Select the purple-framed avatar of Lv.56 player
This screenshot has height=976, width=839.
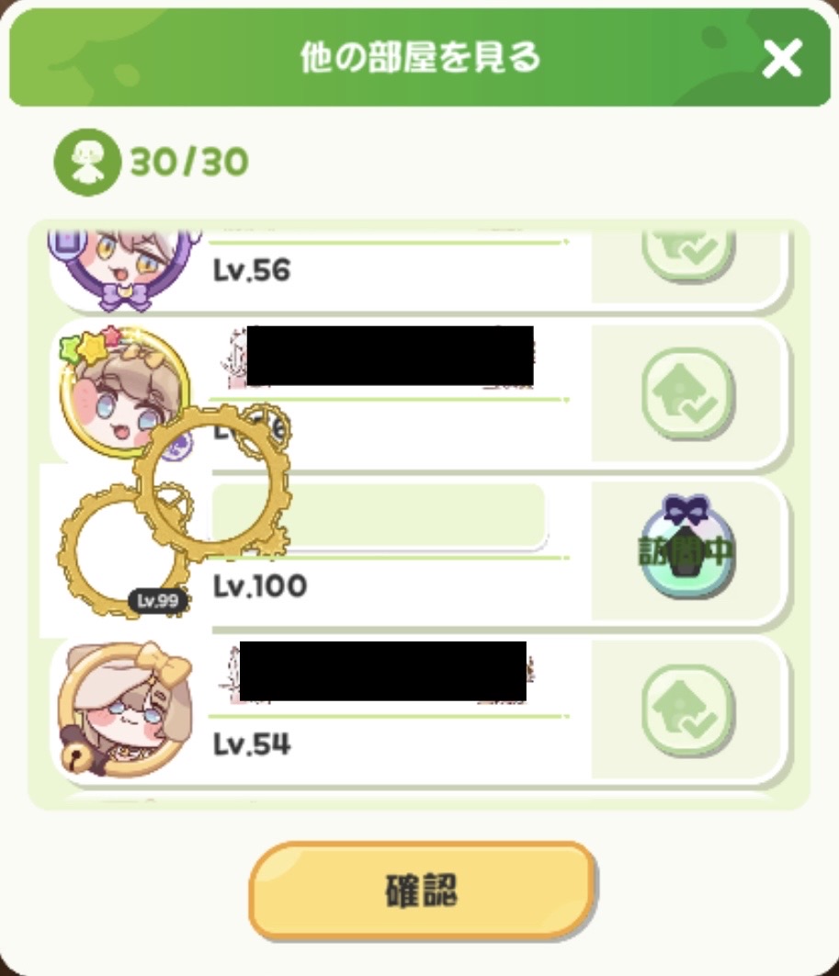(126, 267)
